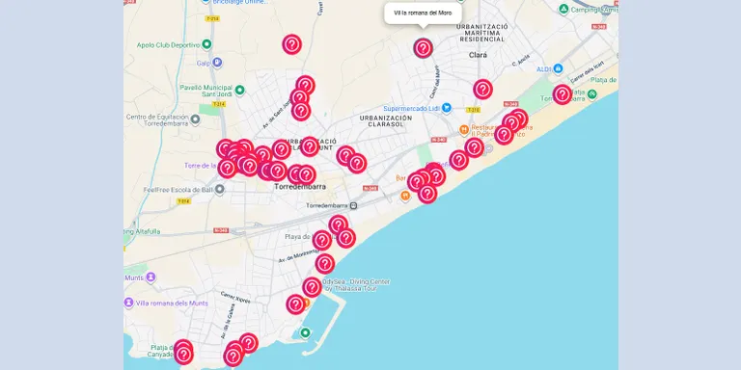Click the Torredembarra town name label
The width and height of the screenshot is (741, 370).
click(x=300, y=187)
